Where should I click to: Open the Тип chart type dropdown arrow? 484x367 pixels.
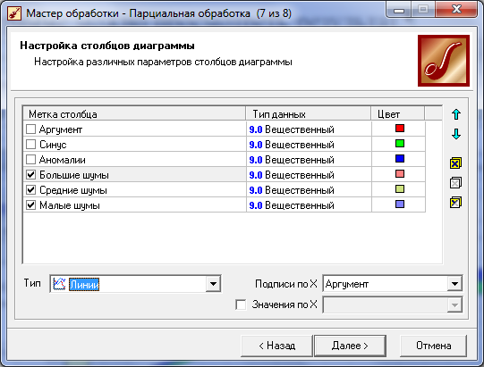213,284
